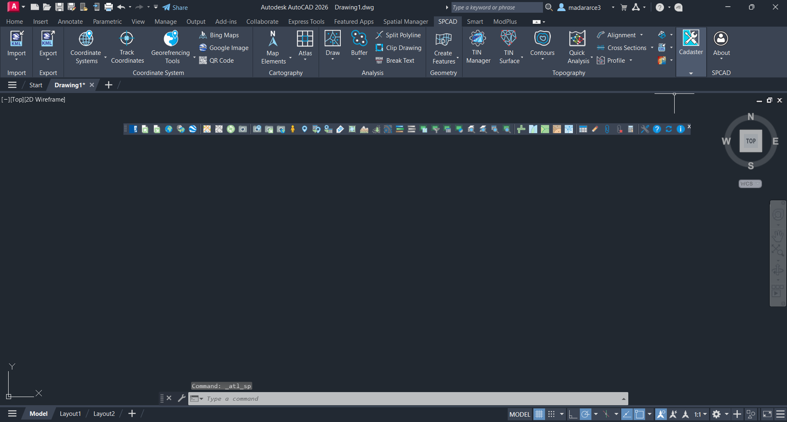Open the Express Tools ribbon tab
This screenshot has height=422, width=787.
[x=306, y=22]
